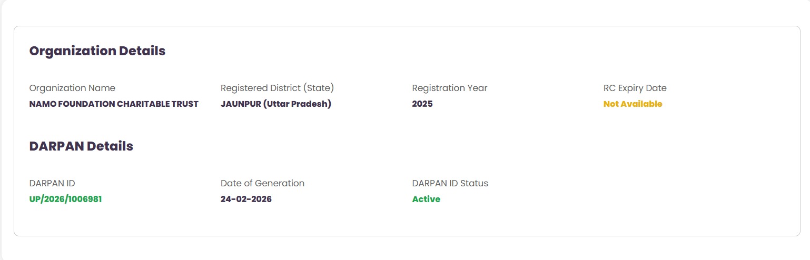Screen dimensions: 810x260
Task: Select the date value 24-02-2026
Action: (246, 199)
